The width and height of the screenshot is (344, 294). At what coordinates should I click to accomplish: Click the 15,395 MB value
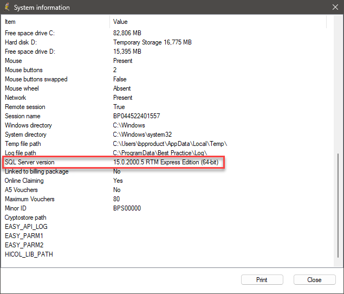click(127, 52)
